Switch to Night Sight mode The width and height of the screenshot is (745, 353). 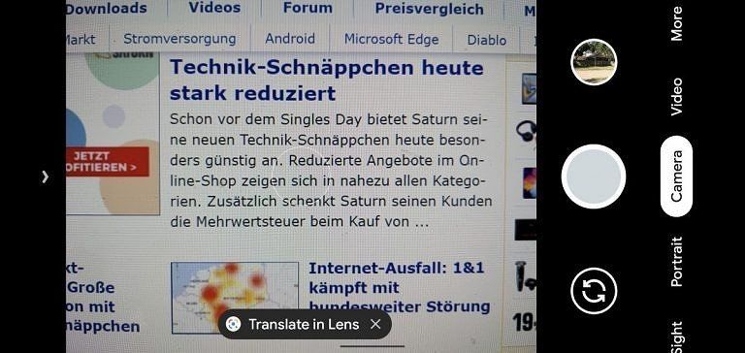pyautogui.click(x=676, y=338)
